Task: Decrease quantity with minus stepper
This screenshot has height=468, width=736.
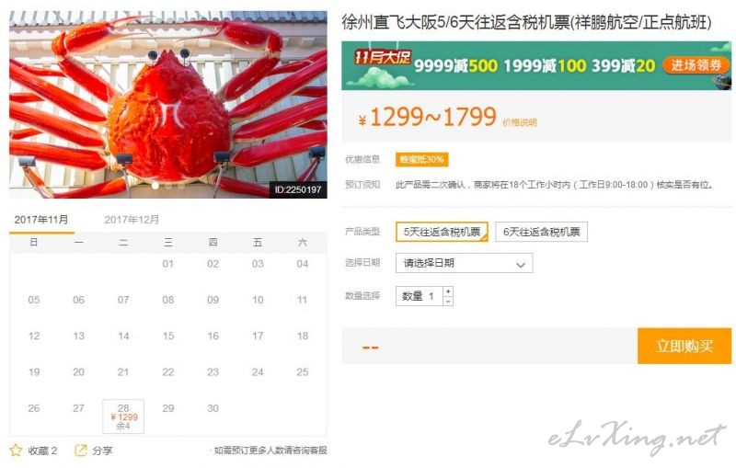Action: [x=448, y=301]
